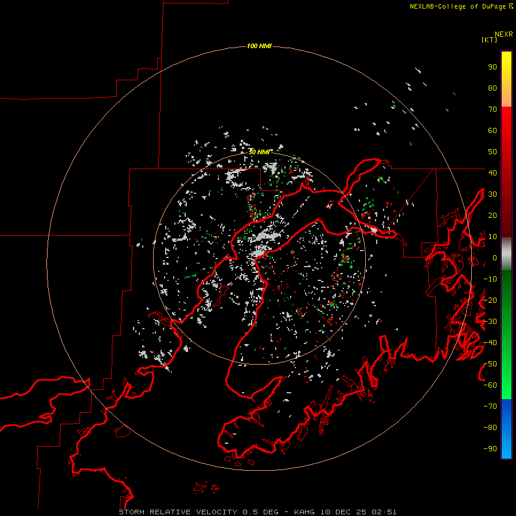Click the 60 value on velocity scale
516x516 pixels.
coord(492,131)
